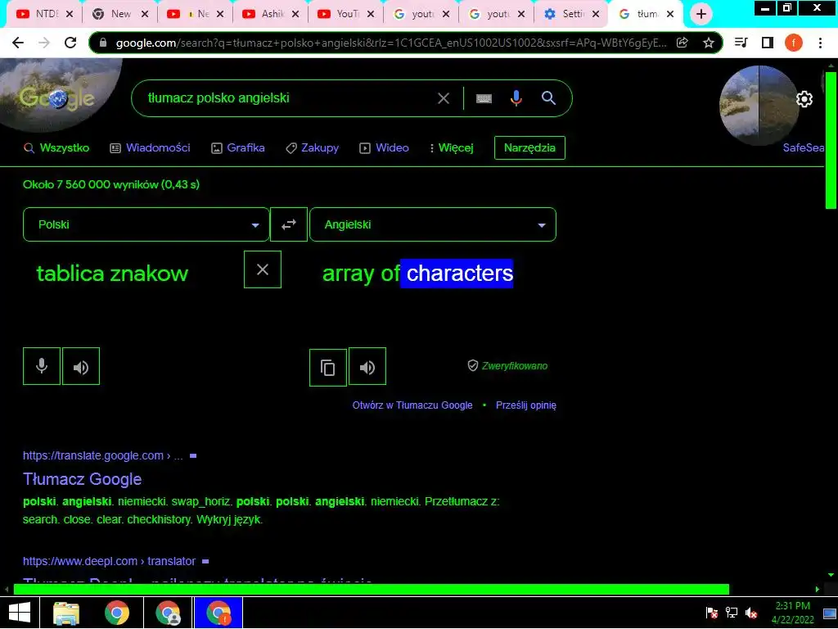Swap Polski and Angielski languages
838x629 pixels.
pos(289,224)
